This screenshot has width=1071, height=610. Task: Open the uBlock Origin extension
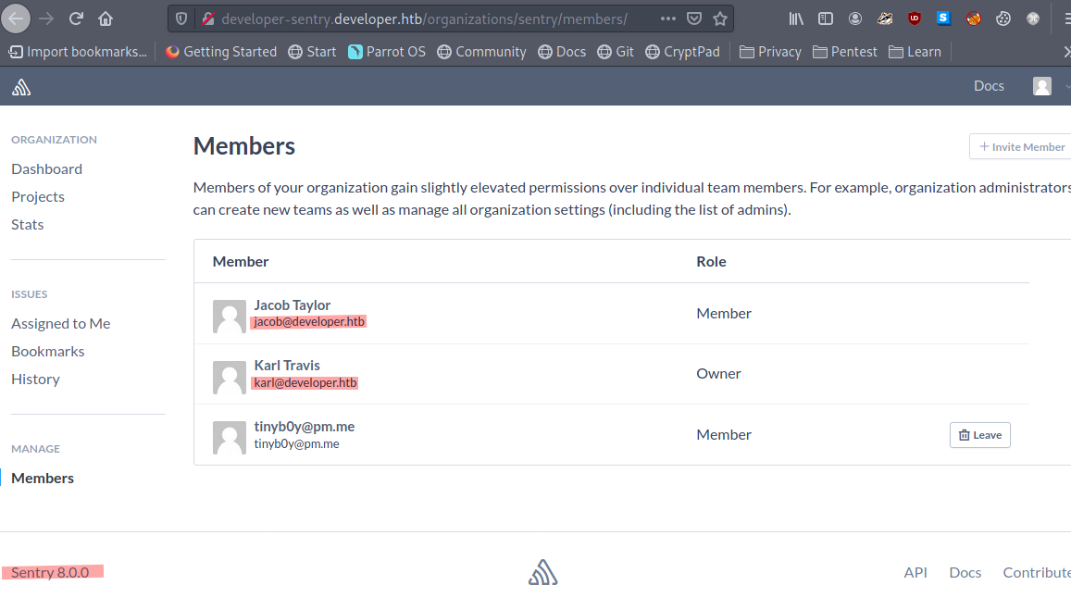pyautogui.click(x=914, y=19)
